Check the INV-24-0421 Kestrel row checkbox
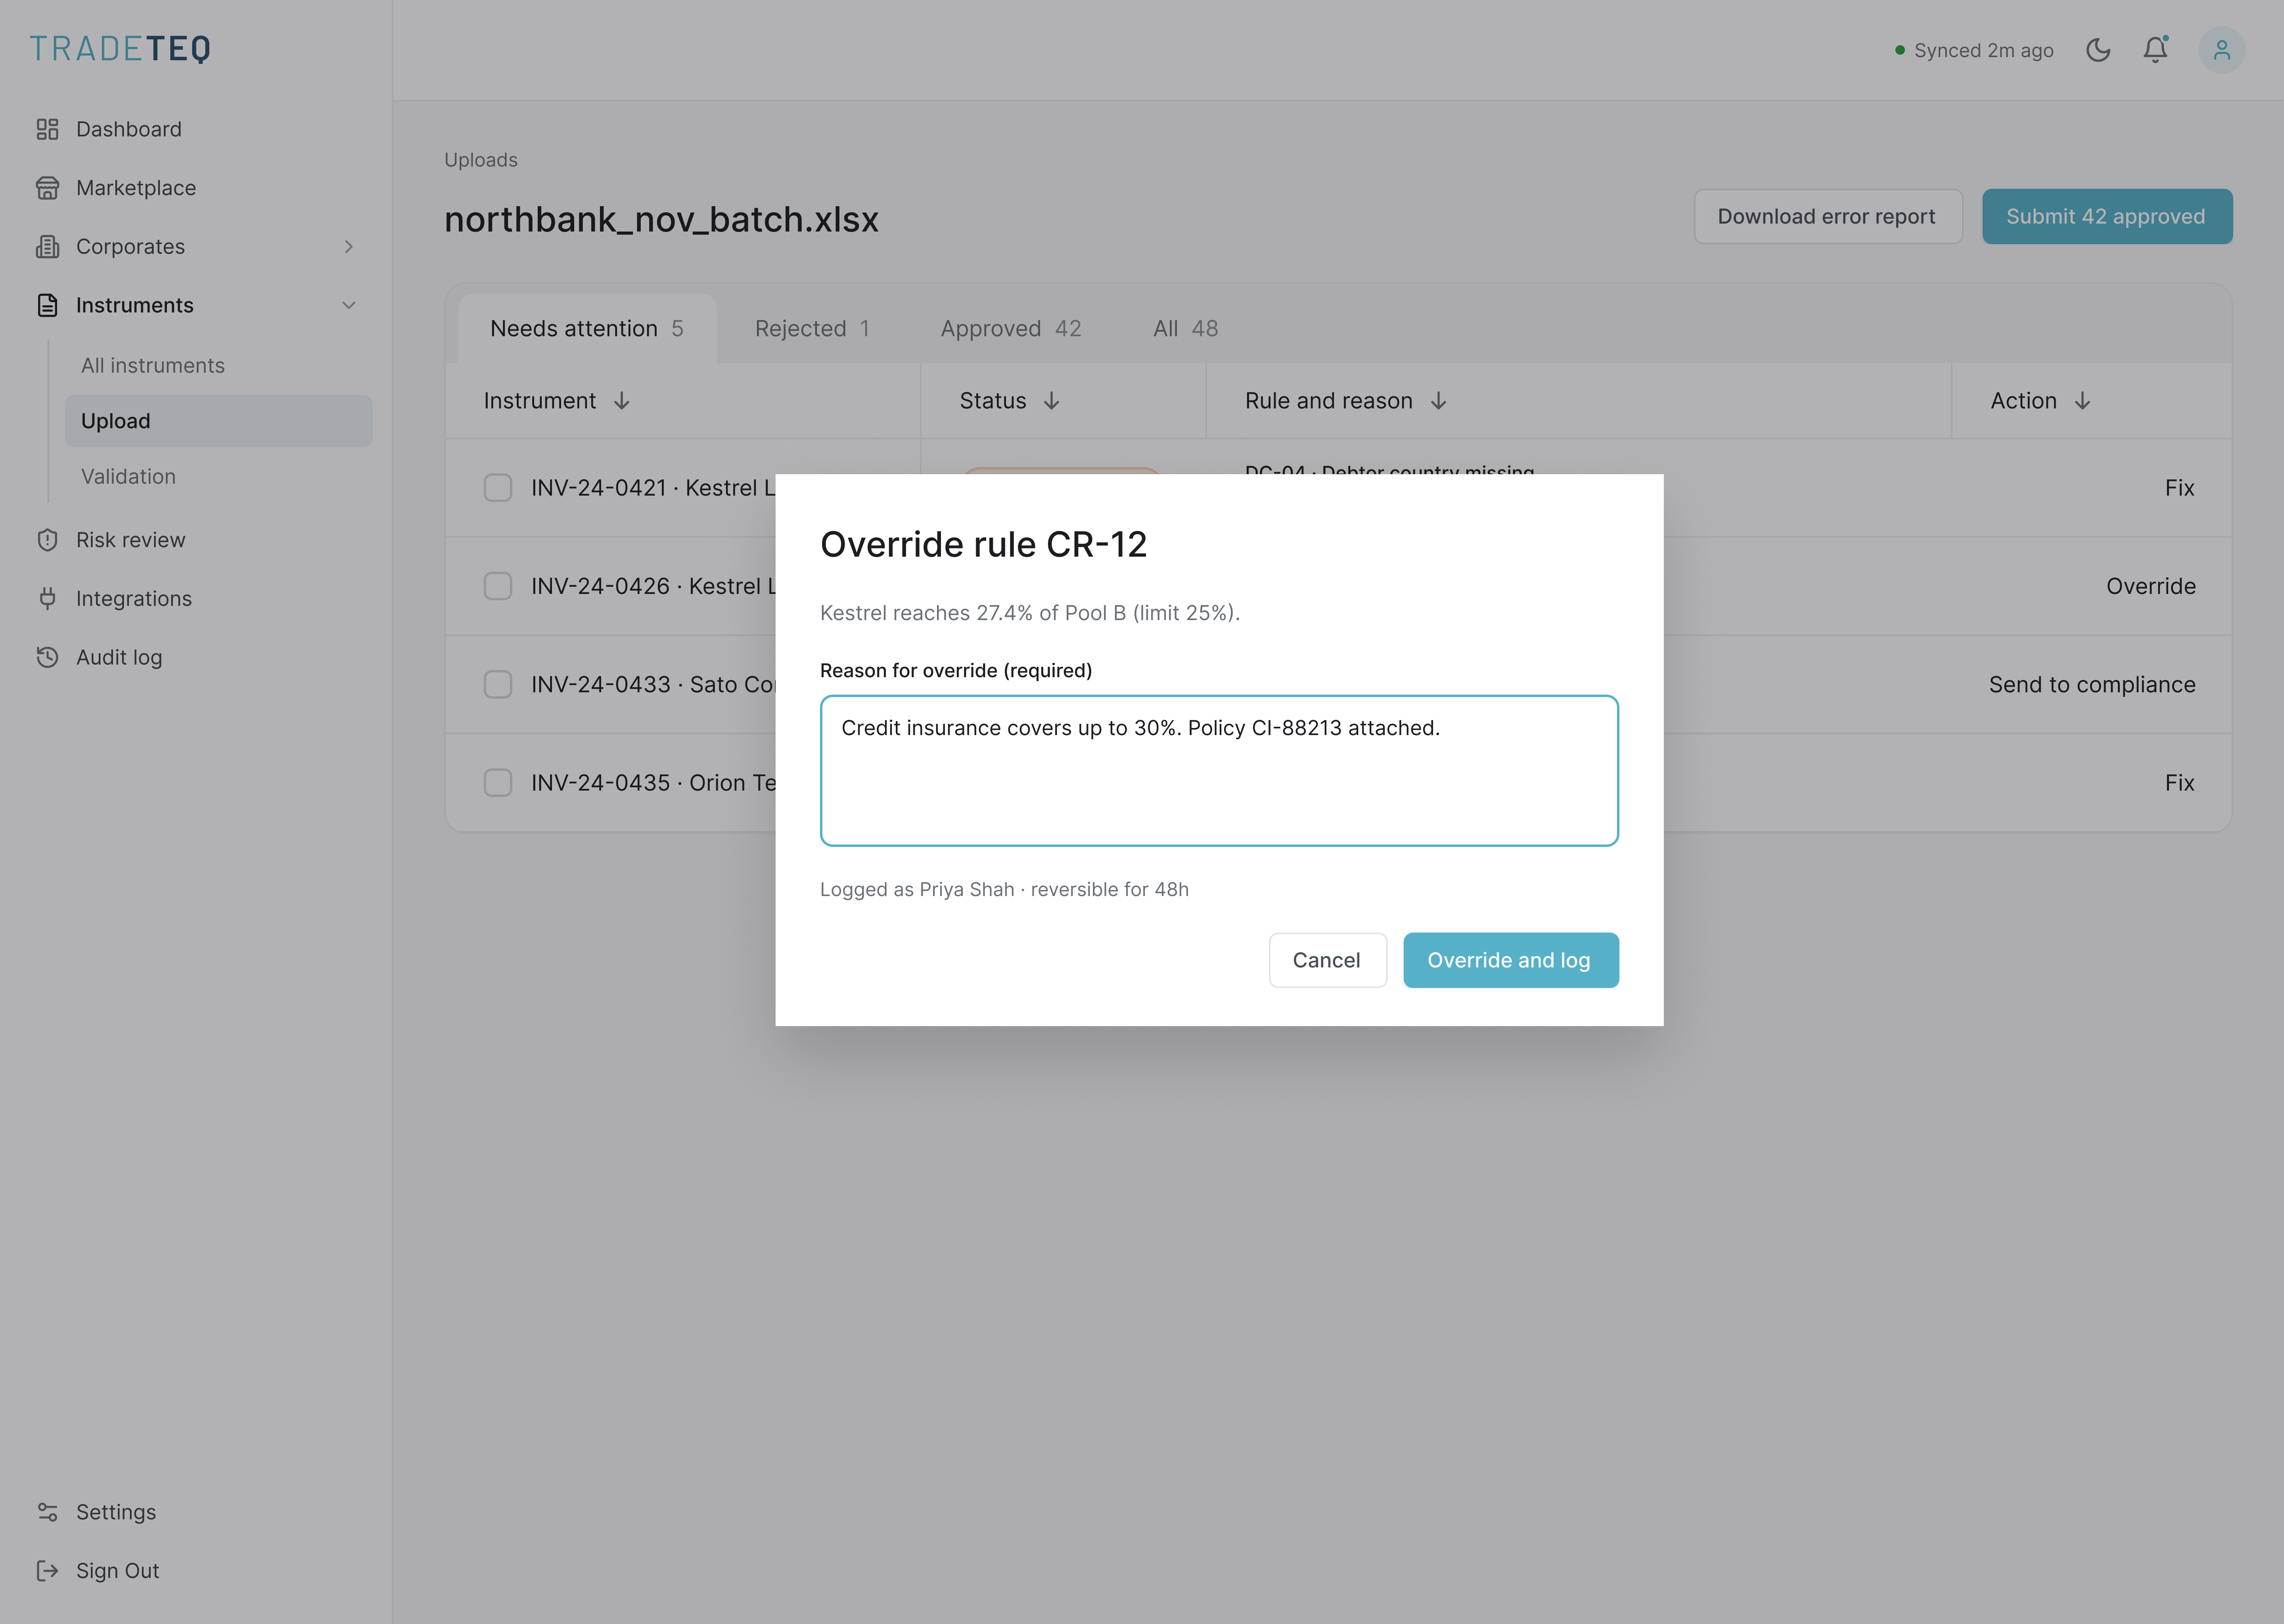The height and width of the screenshot is (1624, 2284). click(498, 488)
